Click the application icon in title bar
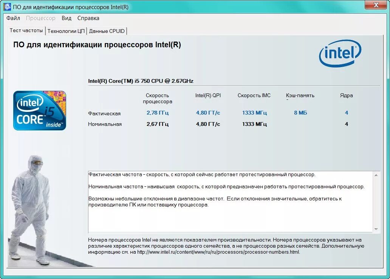 (7, 7)
